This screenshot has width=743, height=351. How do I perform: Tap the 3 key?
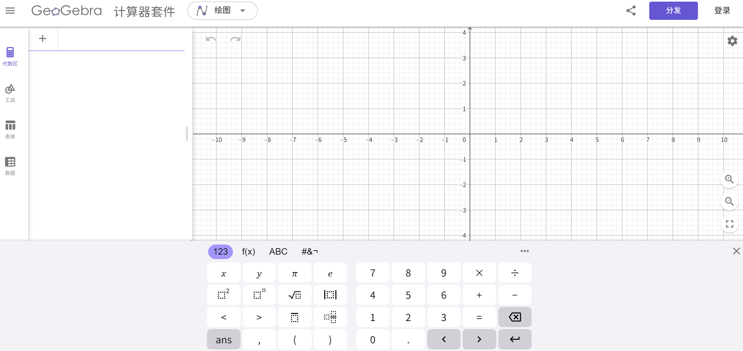click(x=444, y=317)
